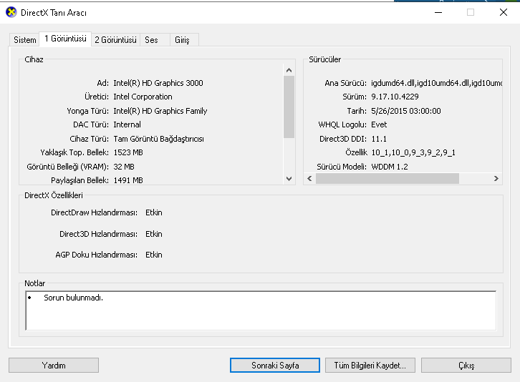Click Cihaz panel scroll up arrow
The height and width of the screenshot is (382, 520).
pyautogui.click(x=289, y=70)
